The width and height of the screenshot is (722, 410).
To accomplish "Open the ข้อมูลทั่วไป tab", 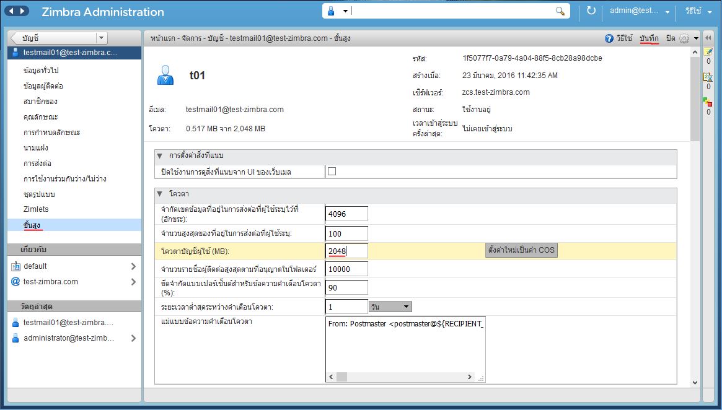I will tap(41, 71).
